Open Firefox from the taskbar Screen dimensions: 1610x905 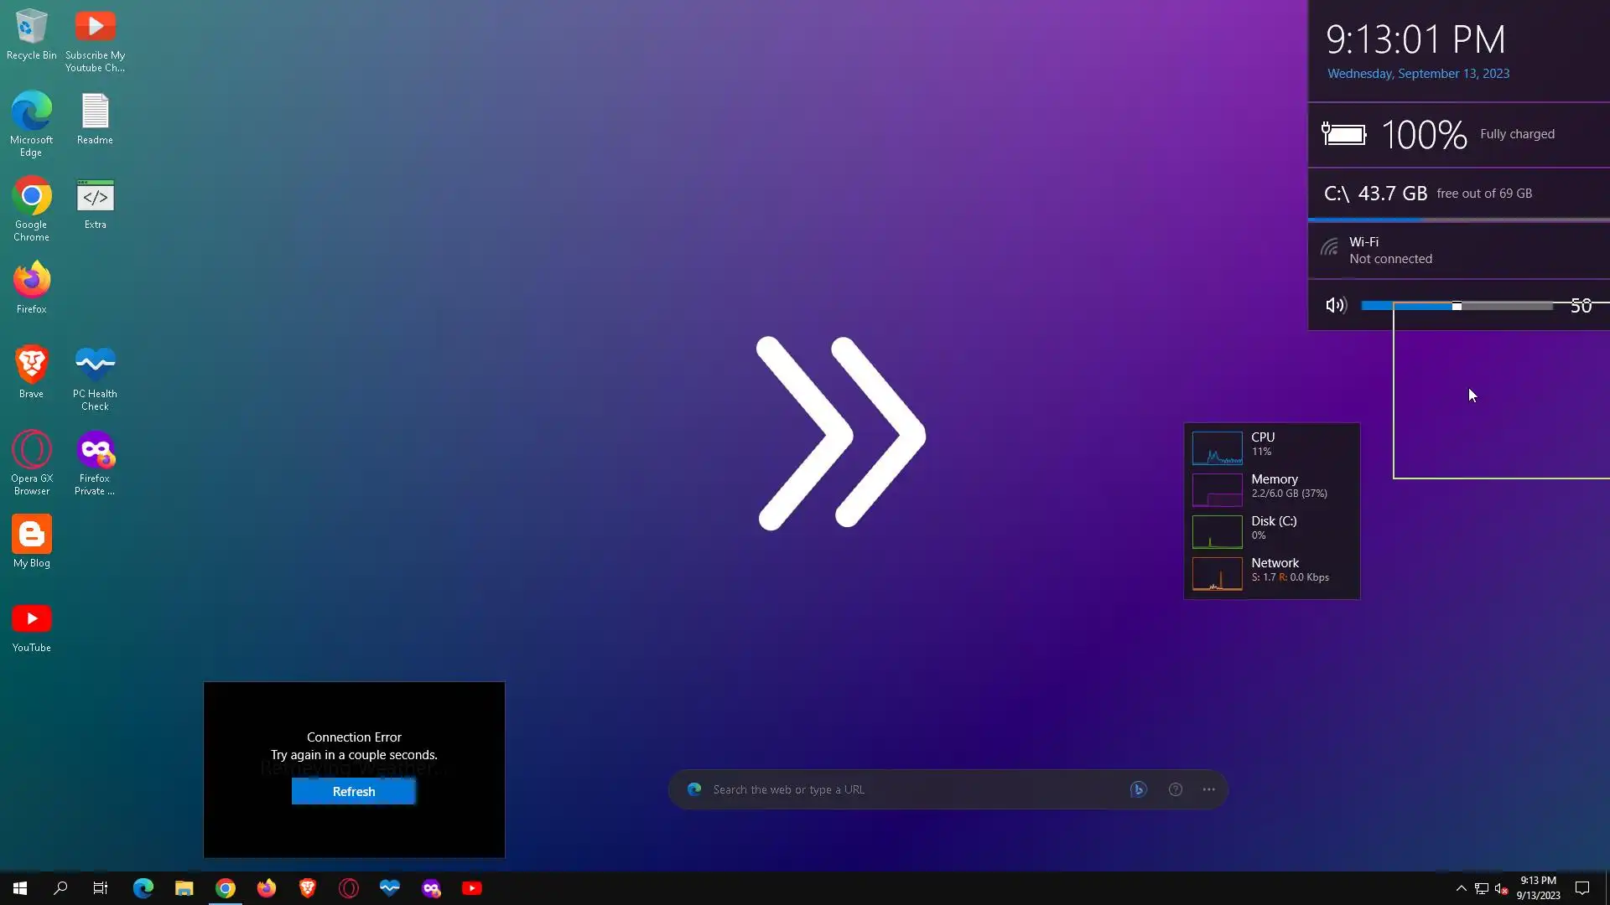pos(267,888)
